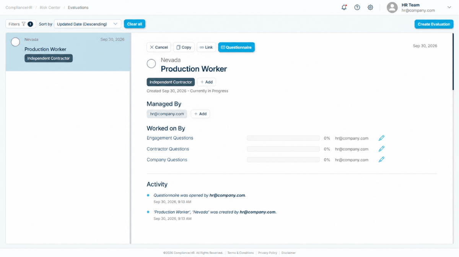Viewport: 459px width, 257px height.
Task: Click Clear all filters button
Action: 135,24
